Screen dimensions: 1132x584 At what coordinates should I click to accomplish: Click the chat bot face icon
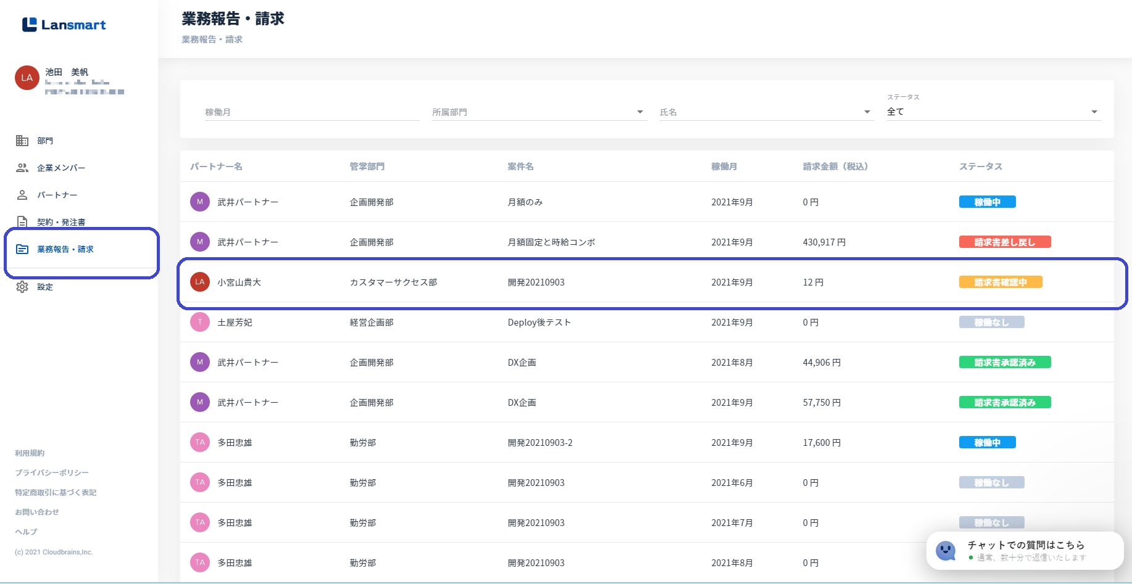946,550
